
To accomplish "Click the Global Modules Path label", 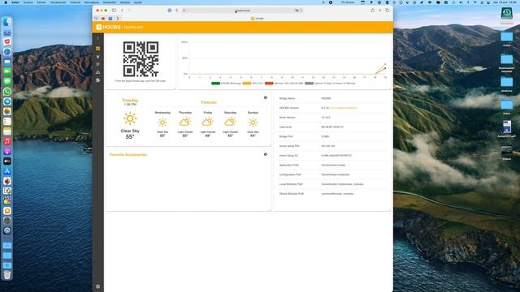I will coord(292,194).
